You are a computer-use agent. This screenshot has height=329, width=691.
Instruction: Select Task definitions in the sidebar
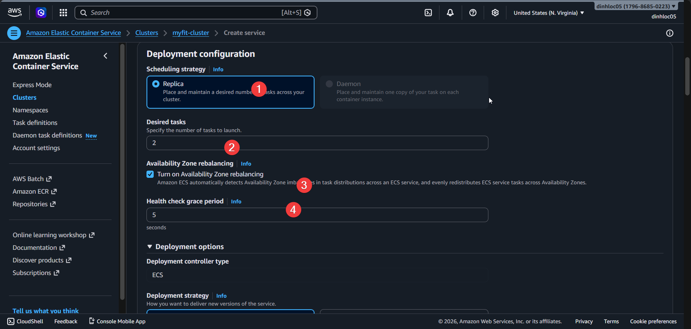pyautogui.click(x=35, y=122)
